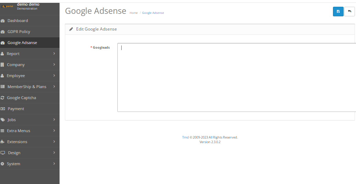Expand the Report submenu chevron
Viewport: 356px width, 184px height.
click(54, 54)
